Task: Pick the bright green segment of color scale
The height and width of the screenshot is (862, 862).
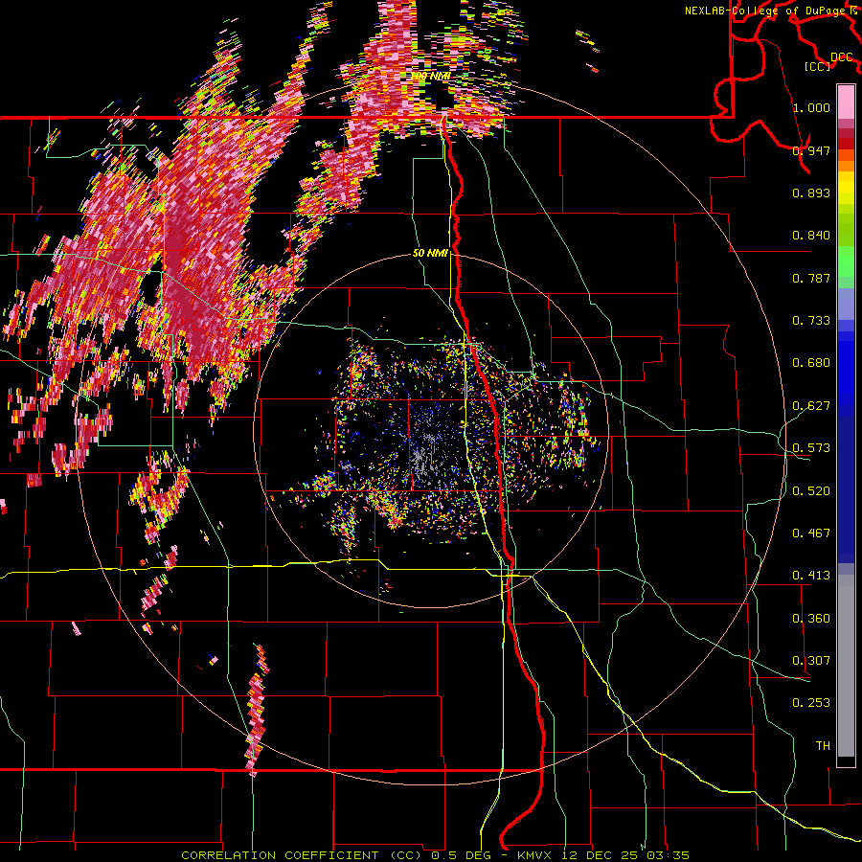Action: [846, 261]
